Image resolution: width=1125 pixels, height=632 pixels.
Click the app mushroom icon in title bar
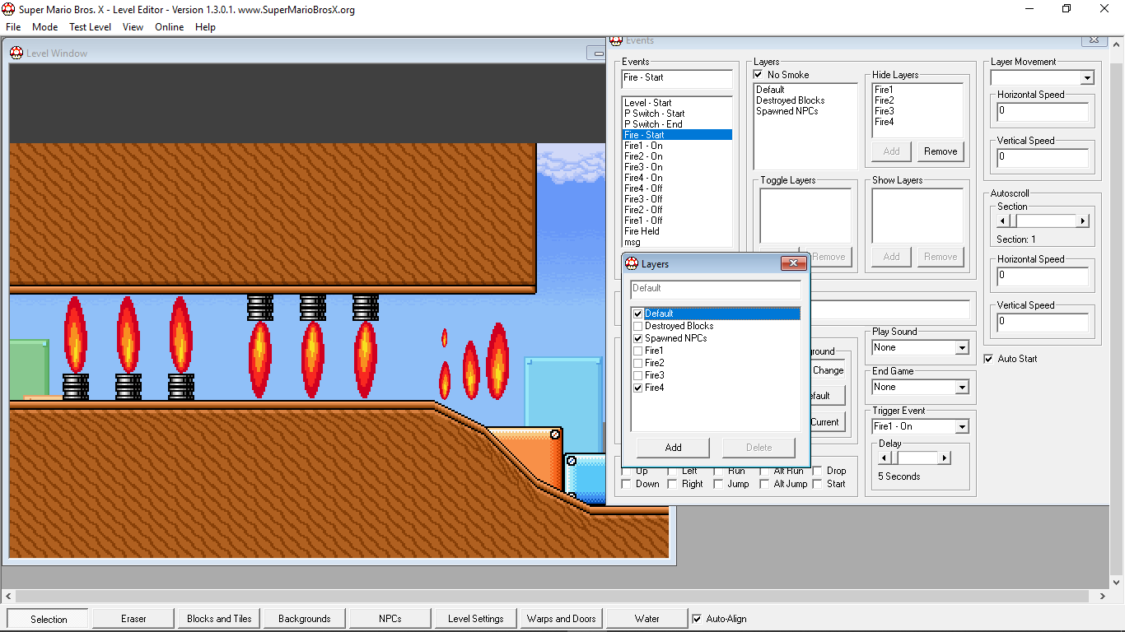pos(9,9)
